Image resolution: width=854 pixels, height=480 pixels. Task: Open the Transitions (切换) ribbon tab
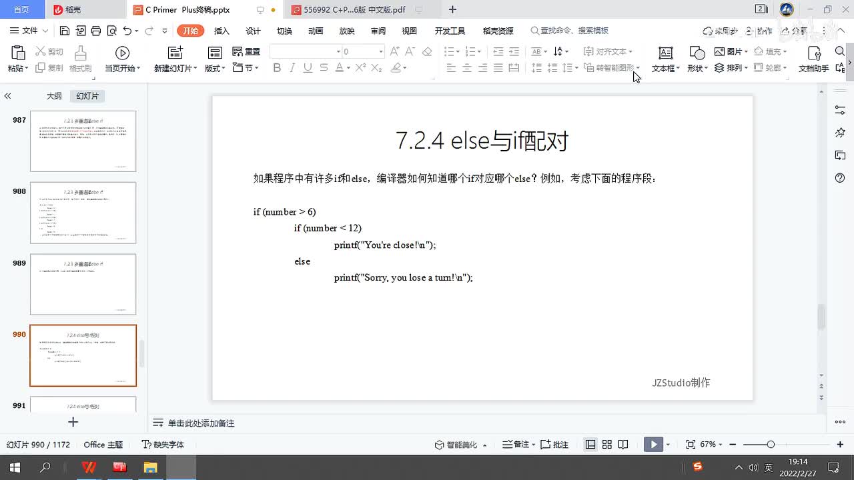pyautogui.click(x=284, y=31)
